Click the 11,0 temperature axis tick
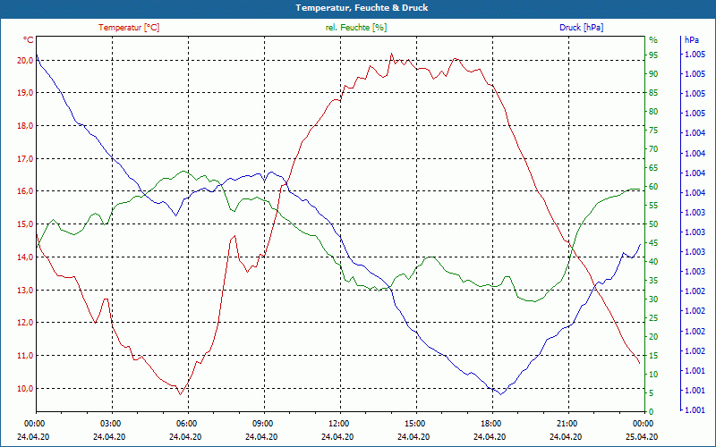The width and height of the screenshot is (716, 447). (27, 356)
